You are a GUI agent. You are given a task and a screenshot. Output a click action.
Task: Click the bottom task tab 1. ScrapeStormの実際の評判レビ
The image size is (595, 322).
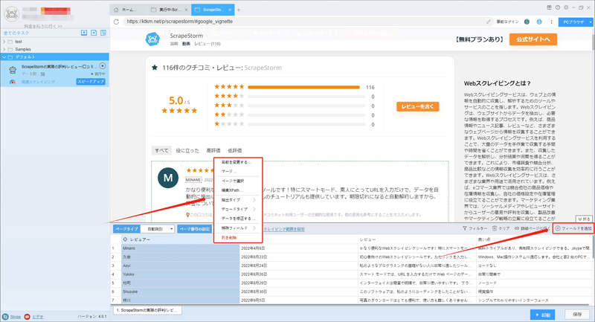[147, 310]
